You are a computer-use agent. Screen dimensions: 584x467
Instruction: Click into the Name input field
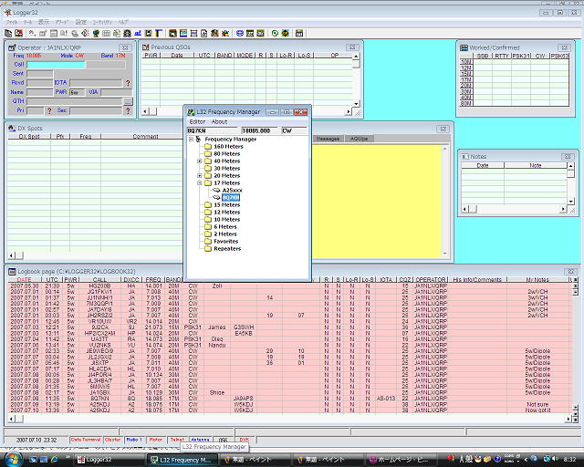[40, 92]
